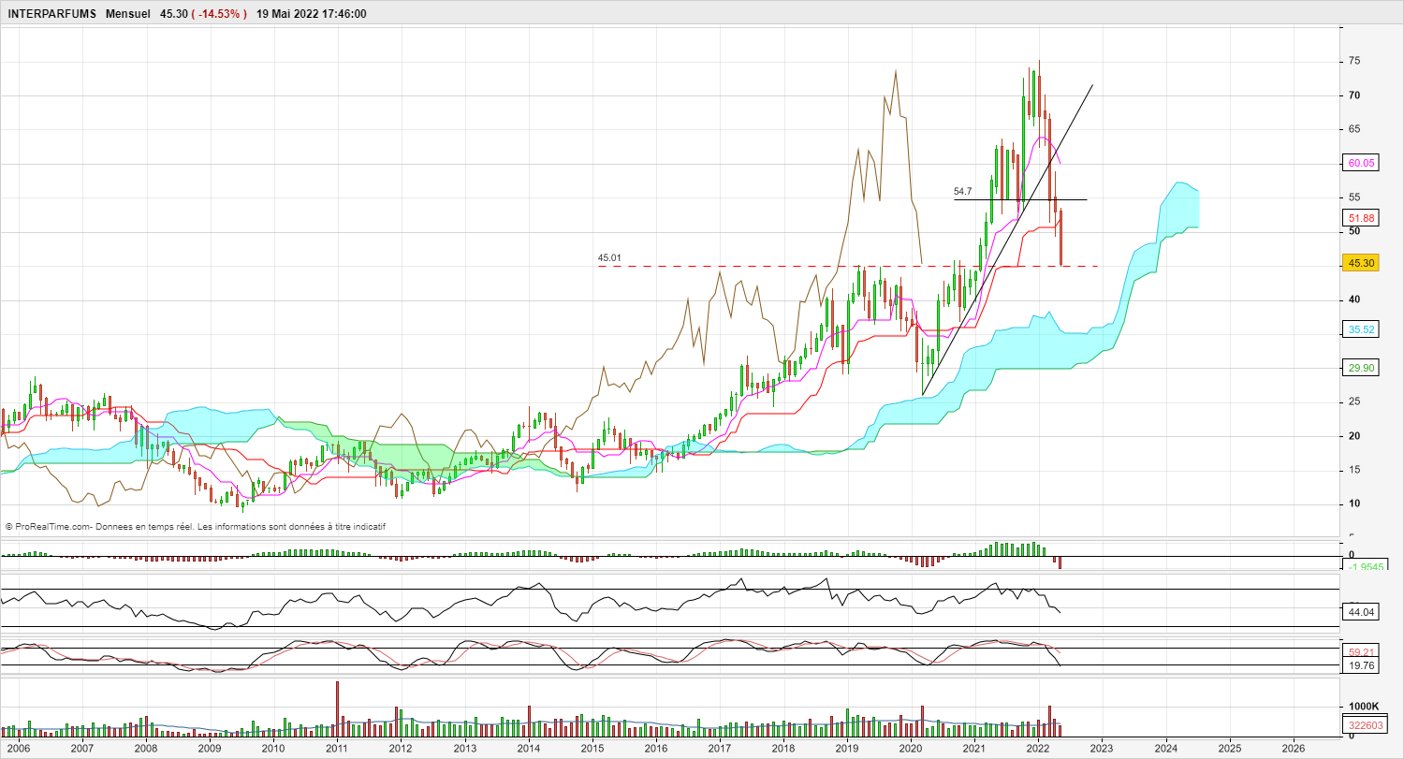Click the 19 Mai 2022 timestamp

click(x=311, y=14)
